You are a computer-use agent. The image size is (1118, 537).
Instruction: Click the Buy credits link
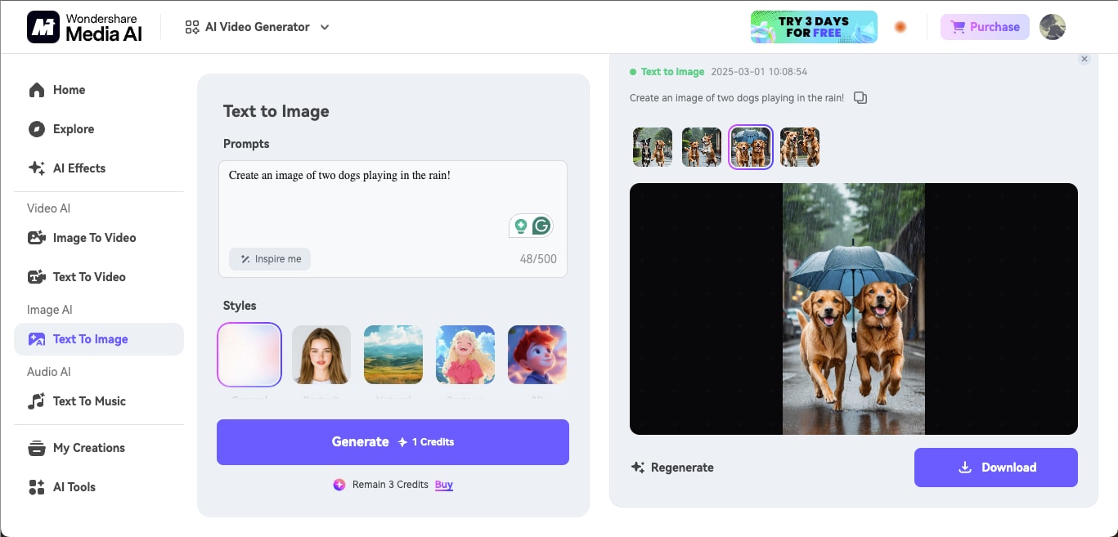pos(443,485)
